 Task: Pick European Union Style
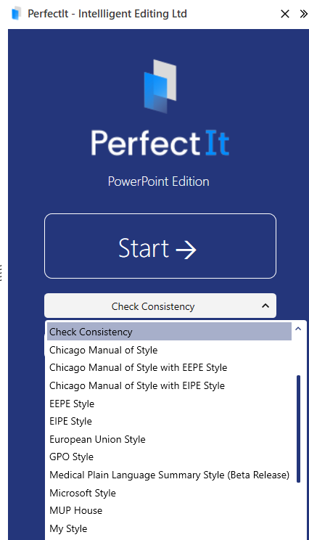coord(169,439)
